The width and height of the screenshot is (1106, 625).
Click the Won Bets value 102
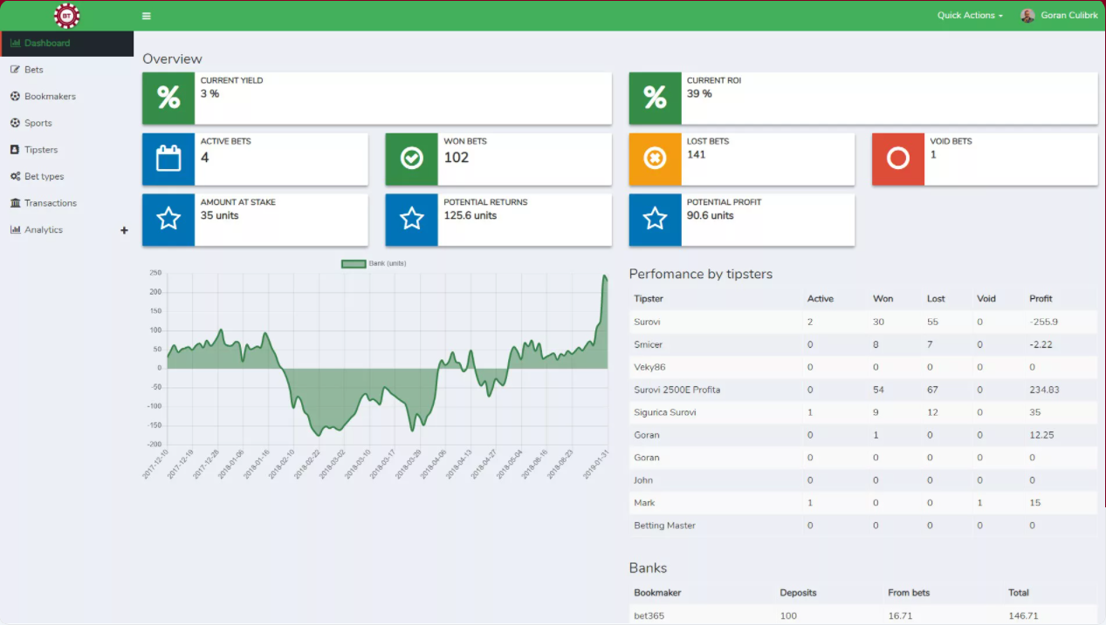[457, 158]
